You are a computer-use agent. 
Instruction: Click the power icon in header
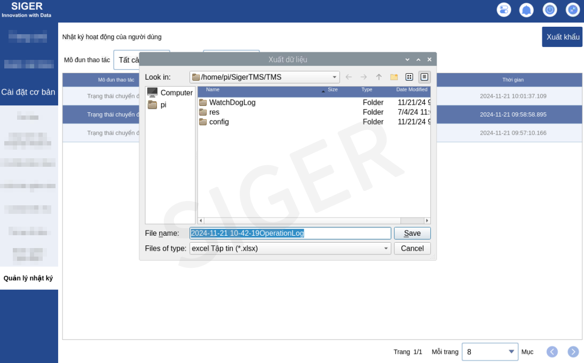tap(550, 10)
